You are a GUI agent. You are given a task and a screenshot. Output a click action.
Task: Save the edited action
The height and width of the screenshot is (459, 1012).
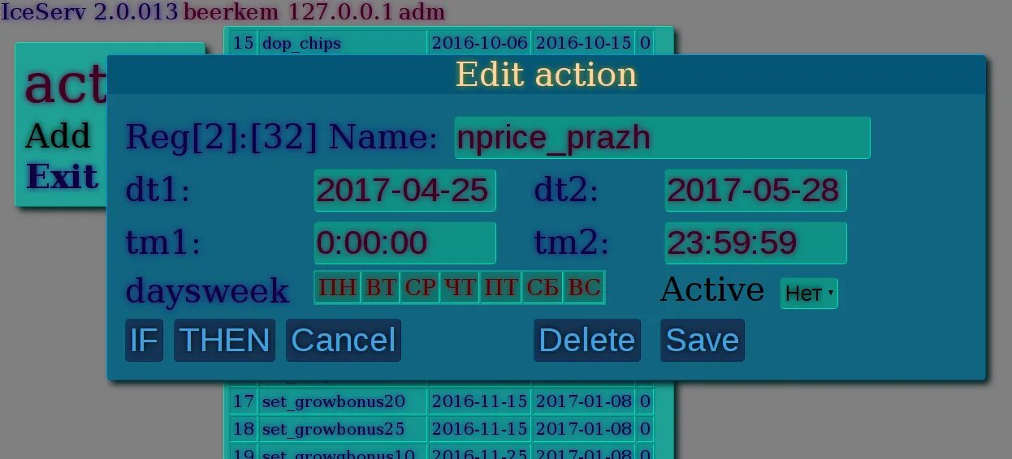(703, 340)
